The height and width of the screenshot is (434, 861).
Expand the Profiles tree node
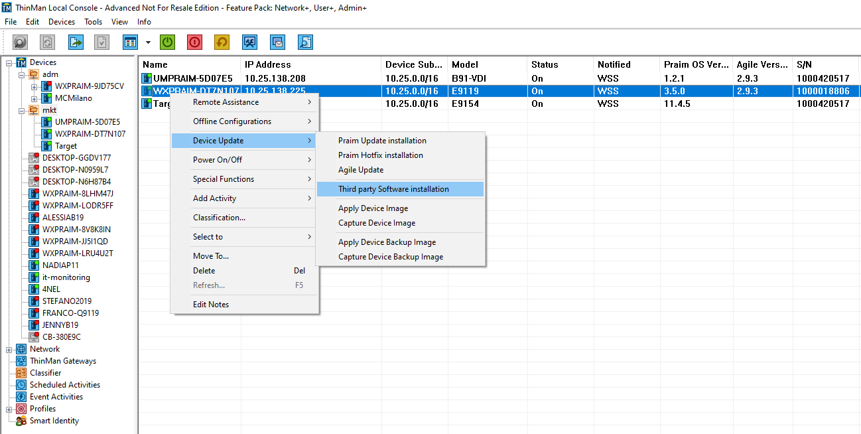pyautogui.click(x=9, y=409)
